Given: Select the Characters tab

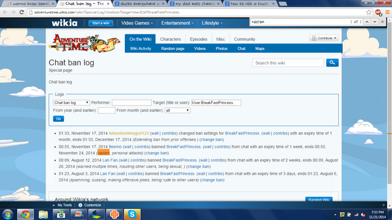Looking at the screenshot, I should [170, 39].
